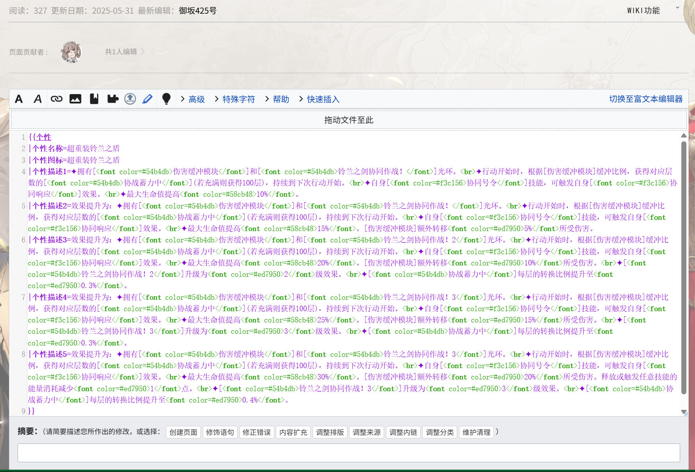
Task: Click the puzzle piece template icon
Action: [x=113, y=99]
